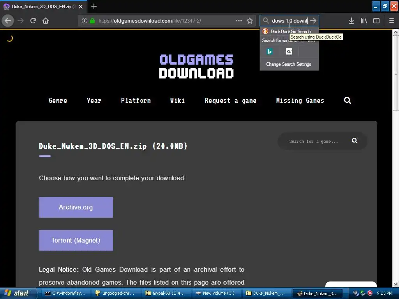Open Change Search Settings
This screenshot has height=299, width=399.
[289, 64]
